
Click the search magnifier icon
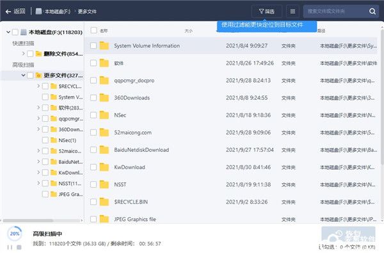(x=372, y=12)
